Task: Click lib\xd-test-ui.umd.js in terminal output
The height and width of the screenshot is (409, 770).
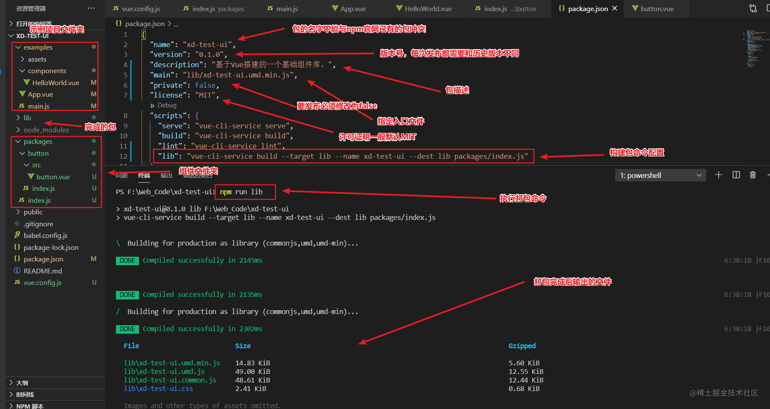Action: click(164, 371)
